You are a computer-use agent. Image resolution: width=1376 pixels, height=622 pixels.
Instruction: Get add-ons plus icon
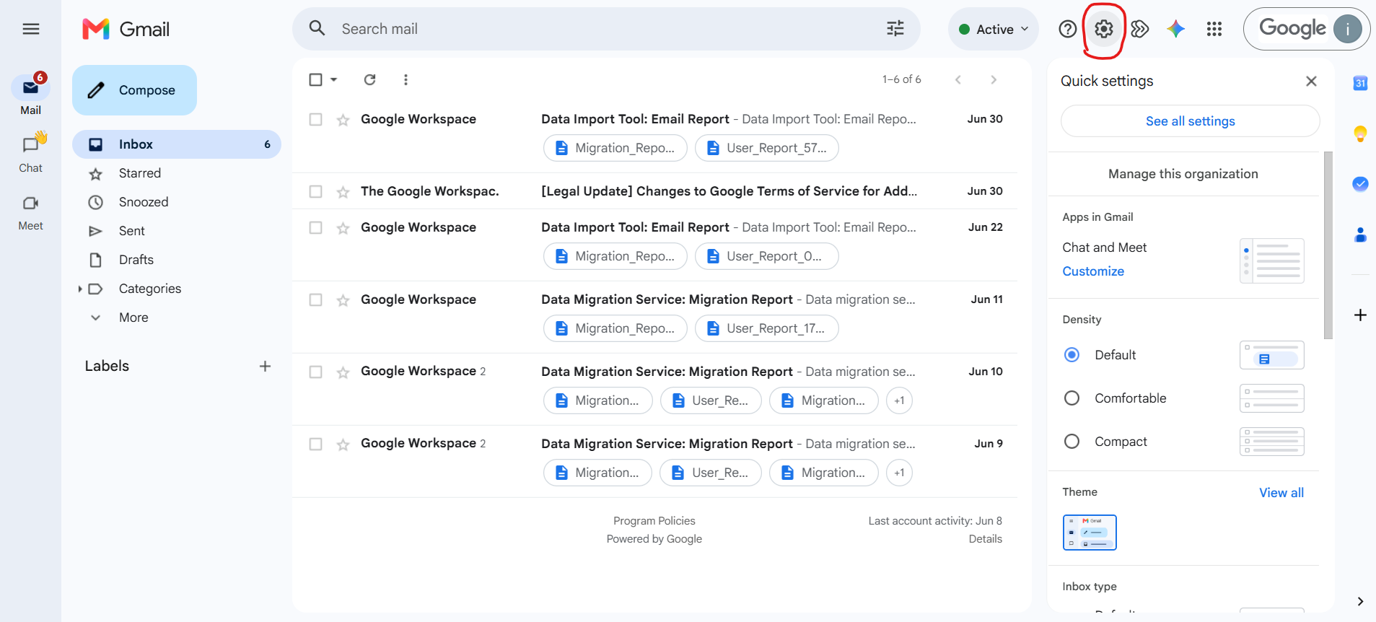point(1360,315)
